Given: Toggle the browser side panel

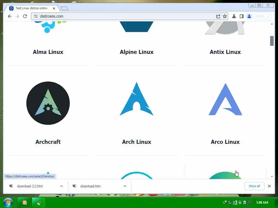Looking at the screenshot, I should (241, 16).
